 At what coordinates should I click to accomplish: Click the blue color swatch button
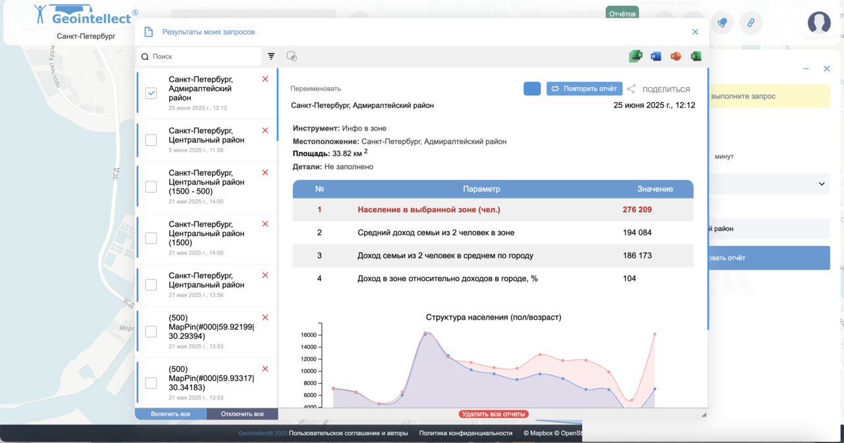[532, 89]
